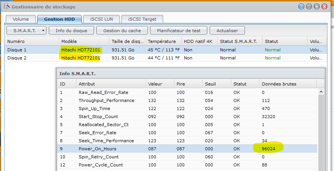Click the Storage Manager title bar icon
Screen dimensions: 334x171
7,7
